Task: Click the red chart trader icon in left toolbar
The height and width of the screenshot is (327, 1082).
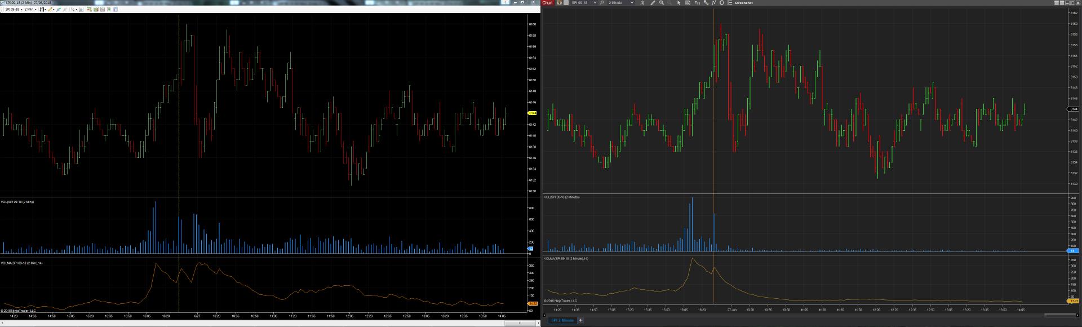Action: tap(89, 10)
